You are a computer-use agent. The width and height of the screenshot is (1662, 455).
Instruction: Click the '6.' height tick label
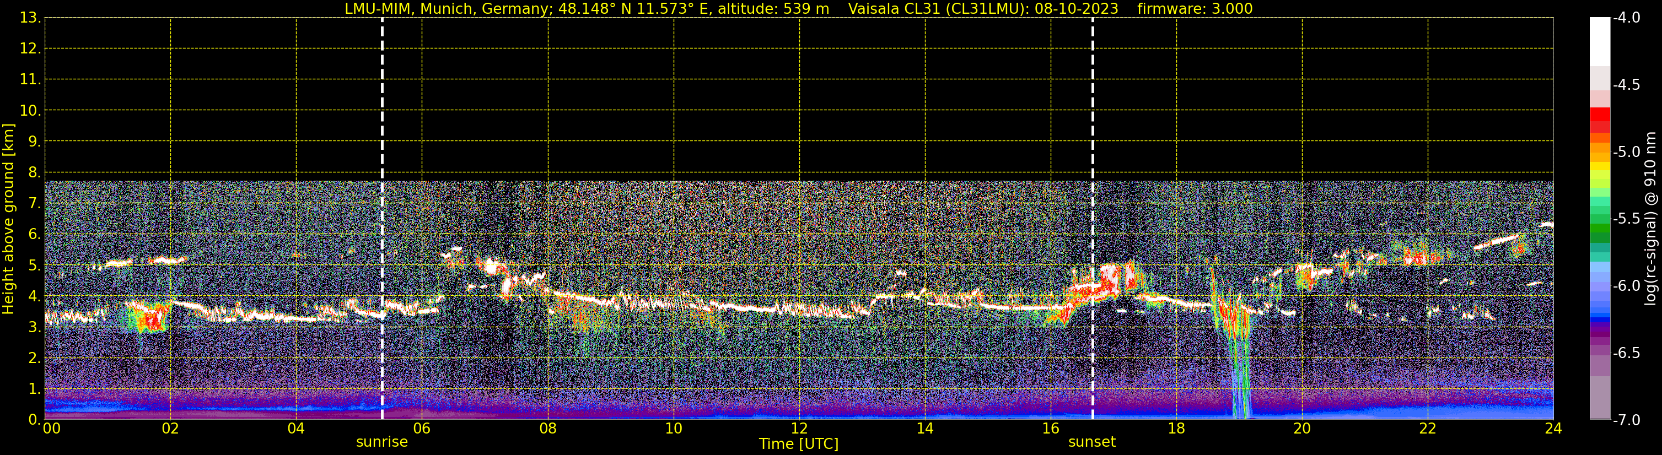[x=34, y=234]
